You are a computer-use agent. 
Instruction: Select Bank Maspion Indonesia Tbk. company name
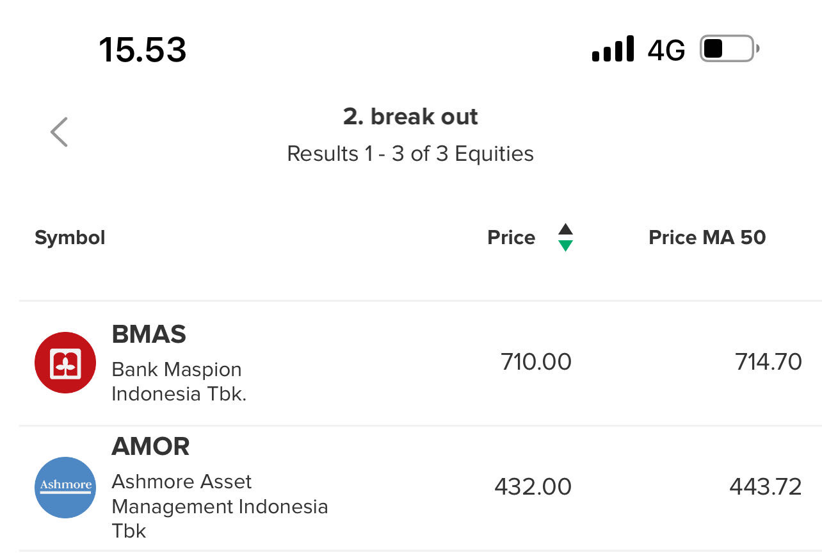[x=179, y=381]
